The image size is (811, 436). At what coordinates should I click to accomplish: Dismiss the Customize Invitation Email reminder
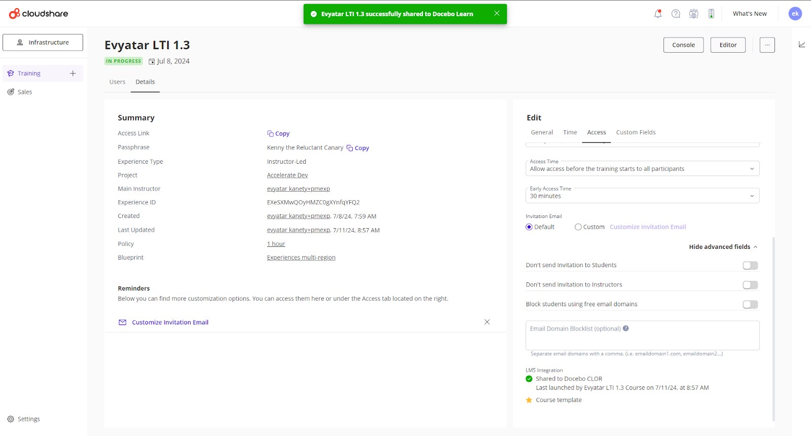point(487,322)
